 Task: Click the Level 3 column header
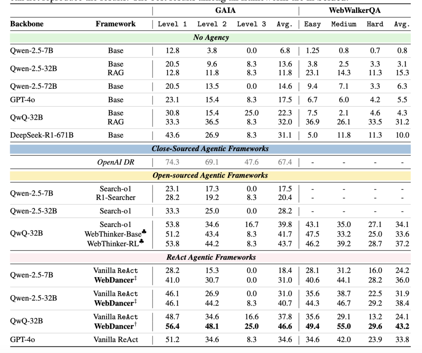point(251,24)
